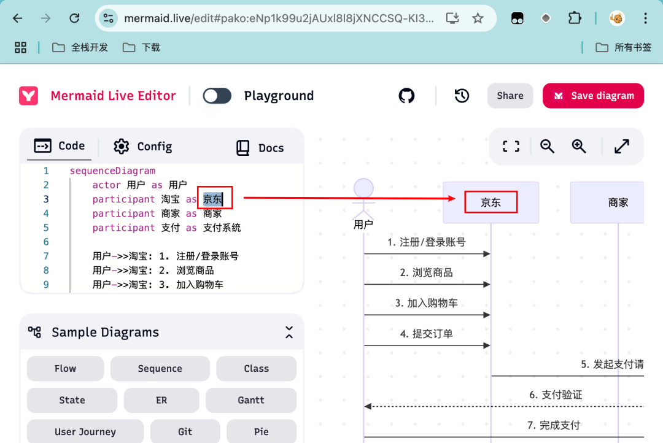
Task: Click the Mermaid logo icon
Action: tap(28, 96)
